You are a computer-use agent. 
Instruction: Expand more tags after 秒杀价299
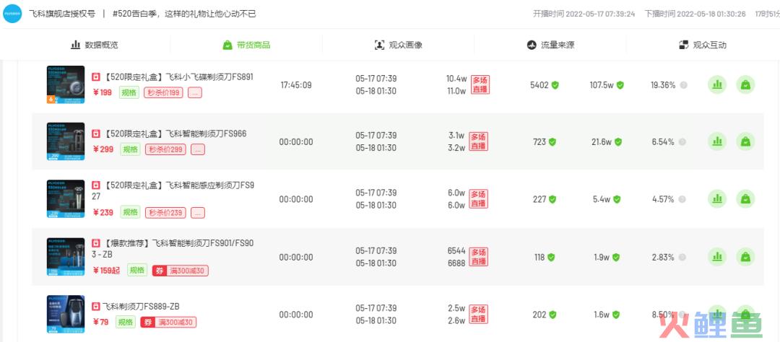198,149
